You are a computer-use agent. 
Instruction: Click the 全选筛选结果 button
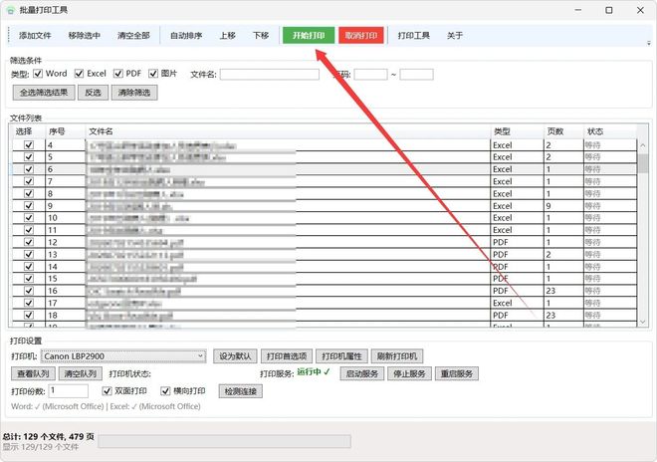pyautogui.click(x=44, y=93)
